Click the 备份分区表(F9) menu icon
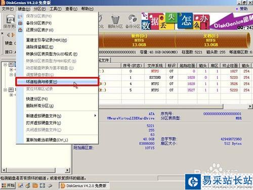 tap(20, 23)
